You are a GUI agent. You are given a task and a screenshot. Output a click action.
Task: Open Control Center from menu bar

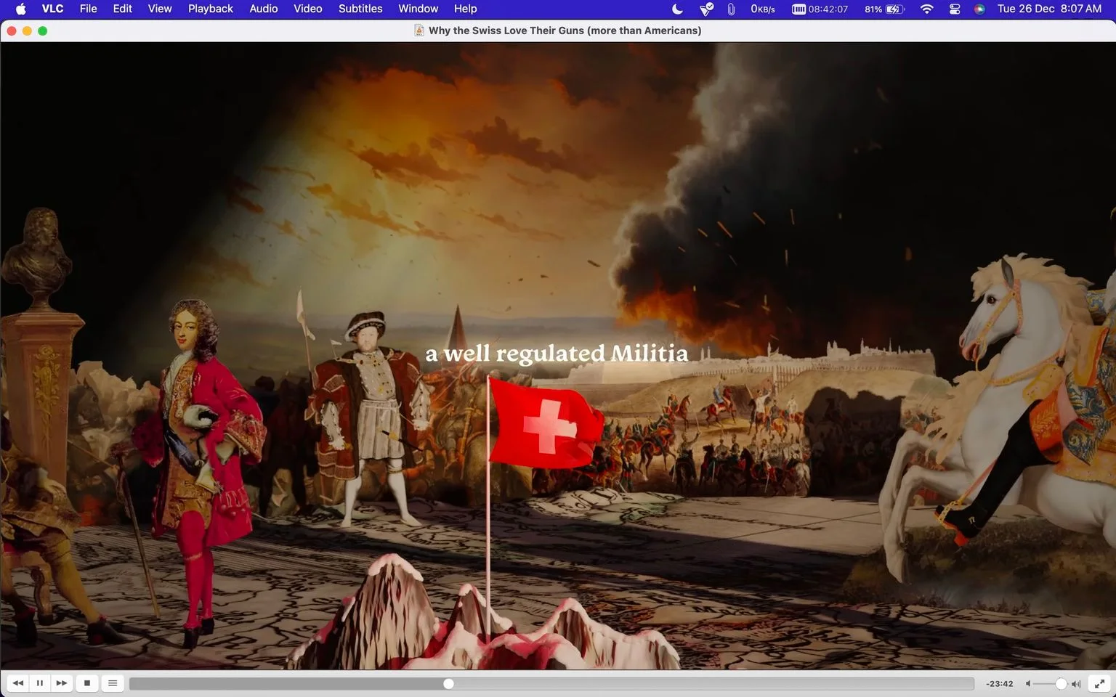[955, 9]
